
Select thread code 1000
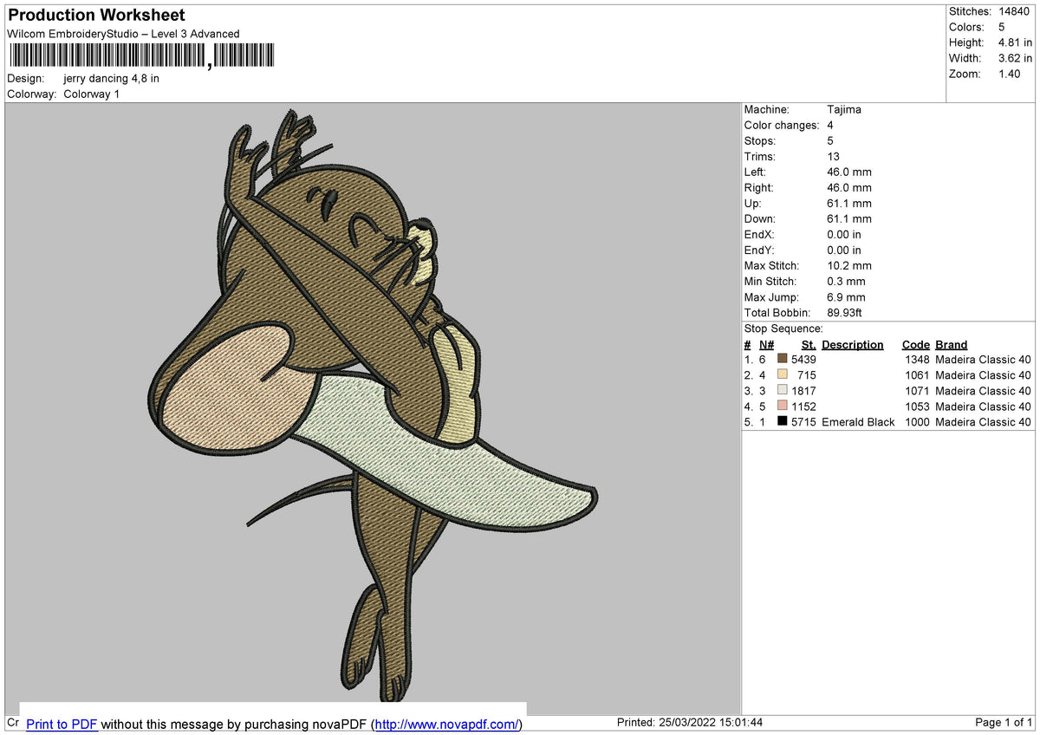pyautogui.click(x=917, y=421)
